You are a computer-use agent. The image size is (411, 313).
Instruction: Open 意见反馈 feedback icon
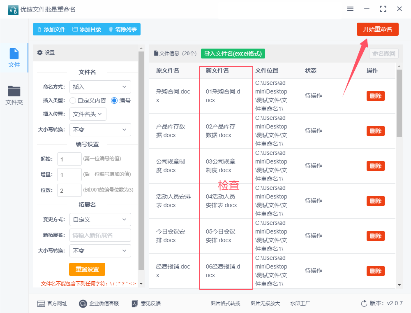[x=134, y=304]
